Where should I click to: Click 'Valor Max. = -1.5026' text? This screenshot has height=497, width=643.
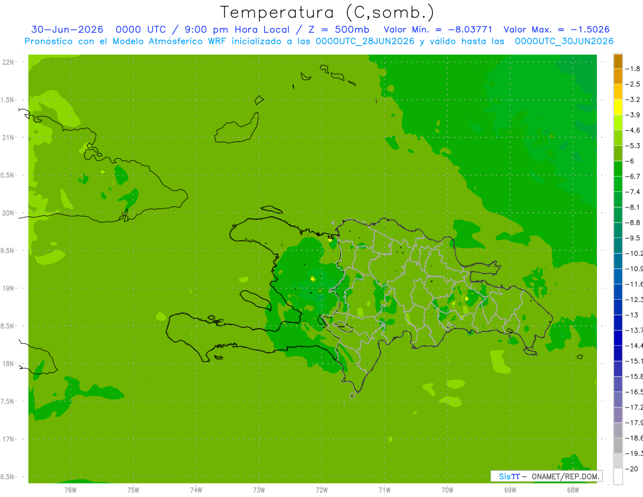[557, 29]
